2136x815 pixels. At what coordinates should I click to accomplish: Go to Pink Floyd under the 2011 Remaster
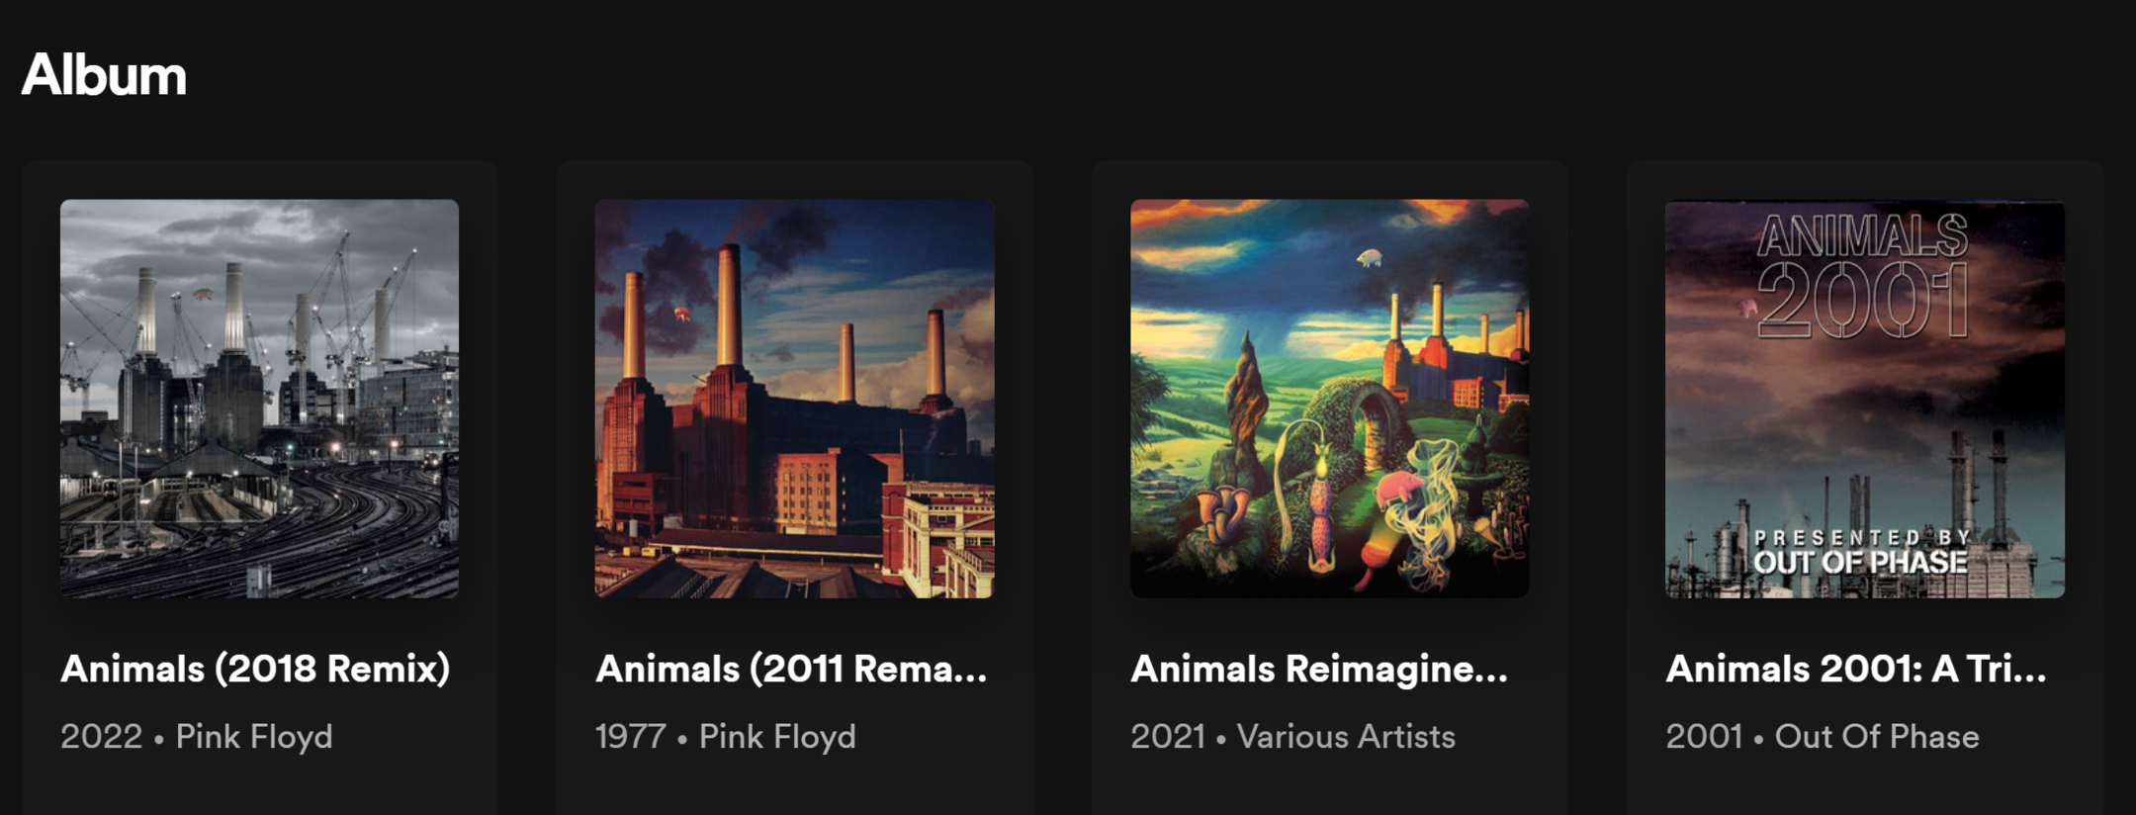click(x=777, y=737)
